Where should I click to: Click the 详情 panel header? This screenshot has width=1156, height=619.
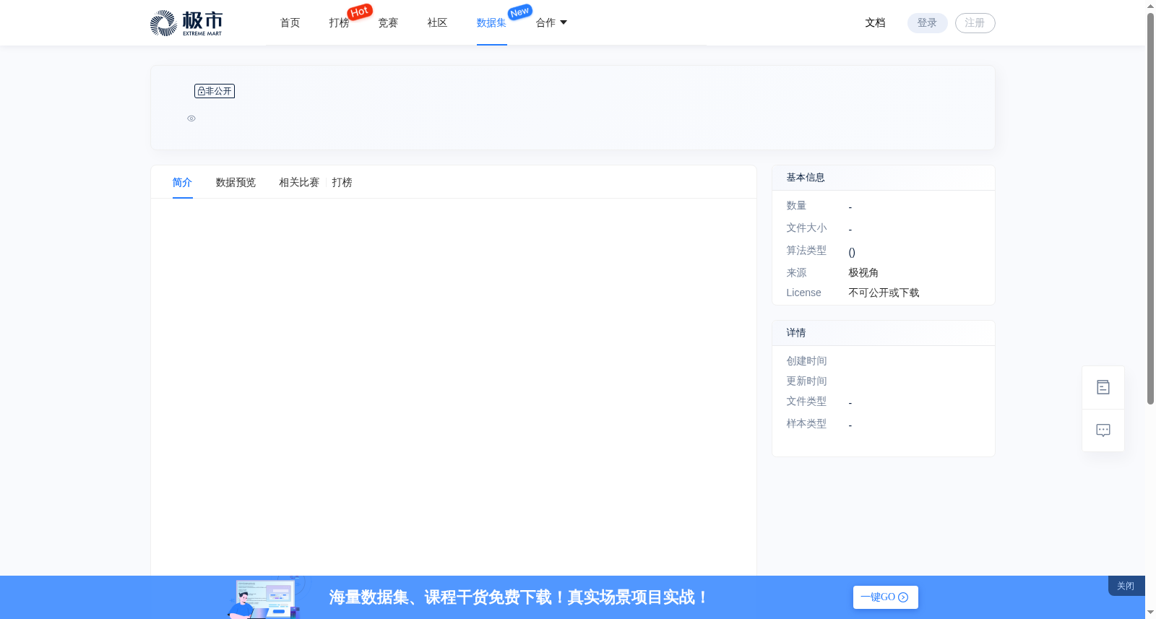coord(884,333)
